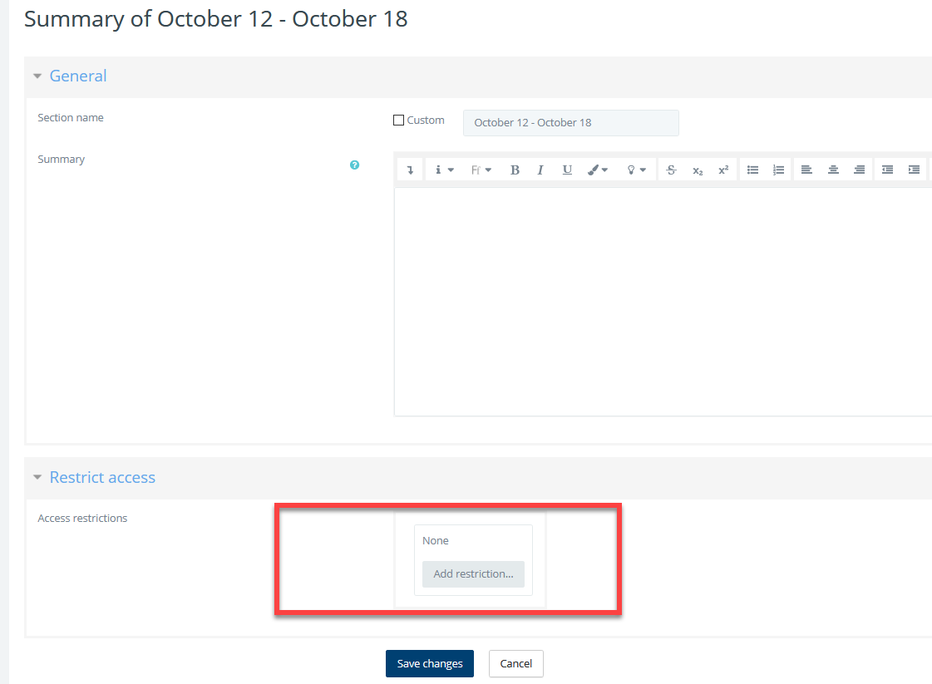Screen dimensions: 932x684
Task: Open the paintbrush text color dropdown
Action: click(x=597, y=170)
